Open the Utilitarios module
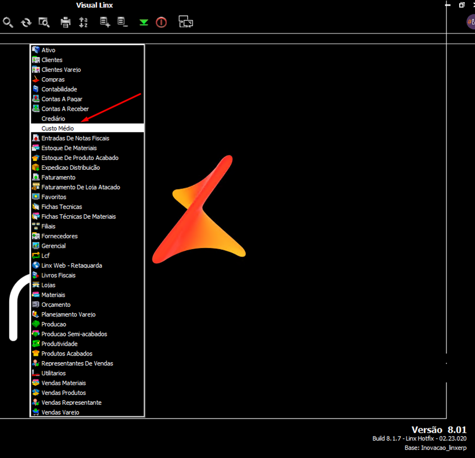The image size is (475, 458). [x=87, y=373]
